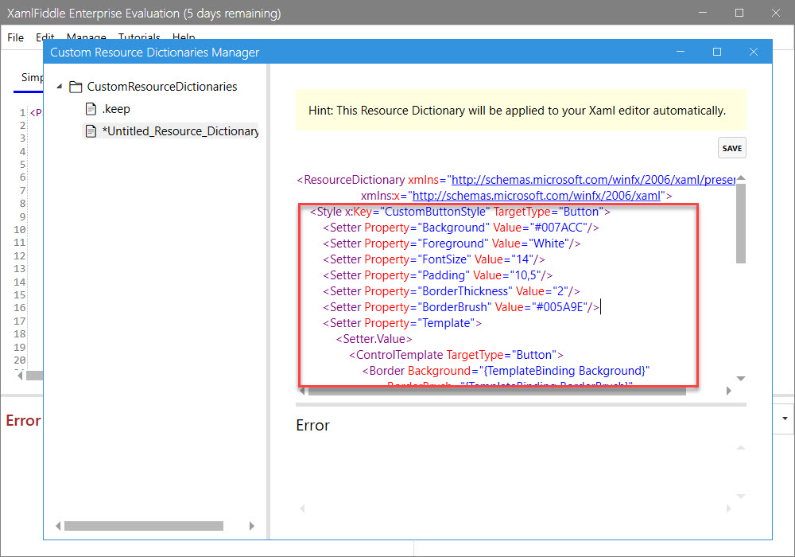Click the tree panel scroll left arrow
Viewport: 795px width, 557px height.
(x=58, y=525)
